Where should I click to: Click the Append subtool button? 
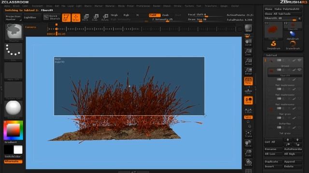point(293,162)
